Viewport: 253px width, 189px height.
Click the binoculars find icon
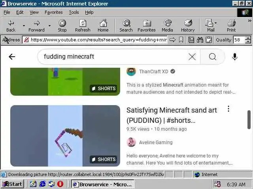[x=200, y=40]
